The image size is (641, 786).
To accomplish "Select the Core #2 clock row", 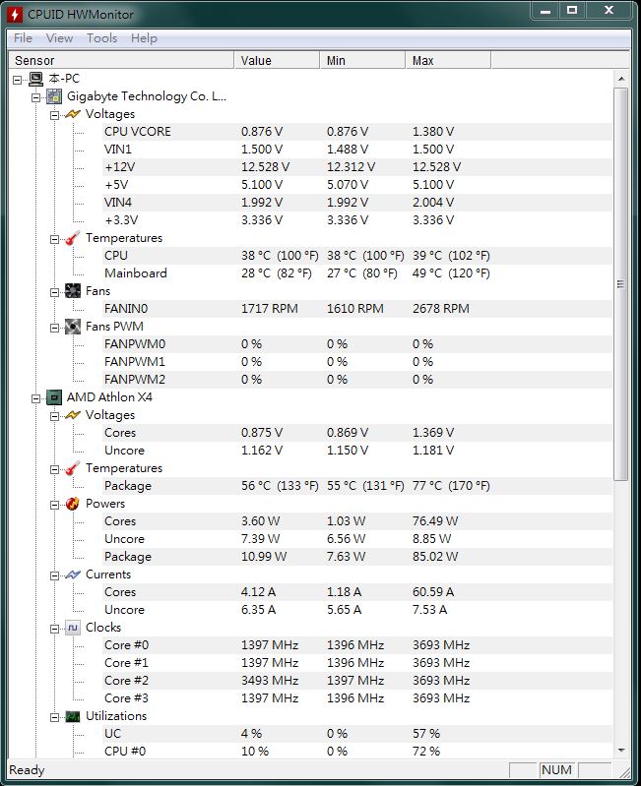I will (357, 681).
